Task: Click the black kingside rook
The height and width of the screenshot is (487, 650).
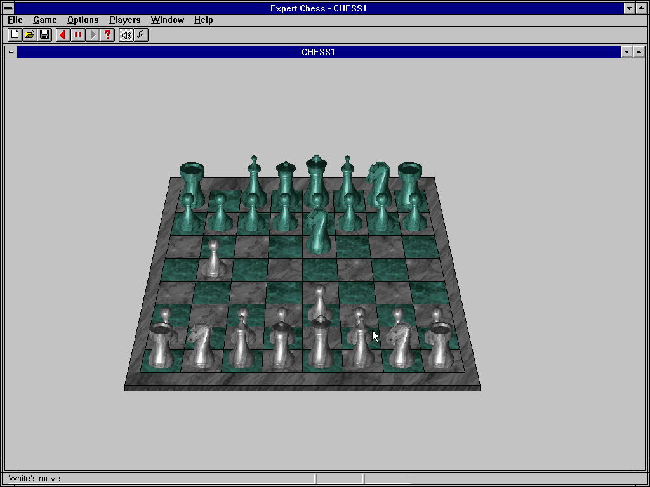Action: [x=410, y=185]
